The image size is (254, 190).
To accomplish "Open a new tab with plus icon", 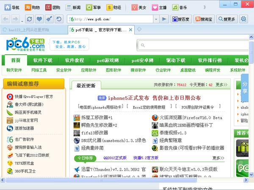I will [x=139, y=29].
